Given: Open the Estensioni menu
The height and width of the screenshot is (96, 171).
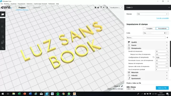Looking at the screenshot, I should (30, 4).
